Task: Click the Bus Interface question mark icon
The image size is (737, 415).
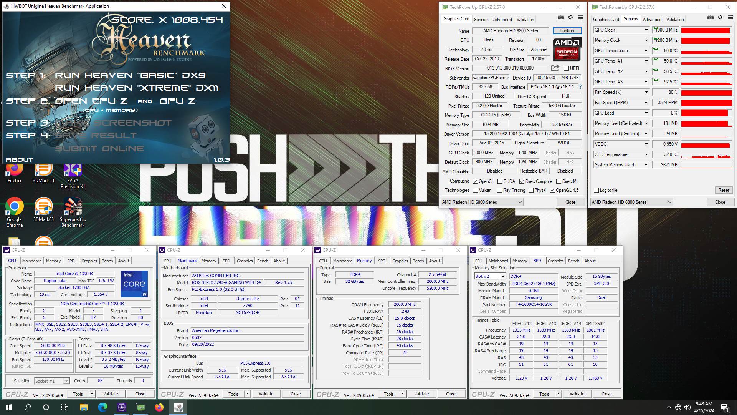Action: coord(580,87)
